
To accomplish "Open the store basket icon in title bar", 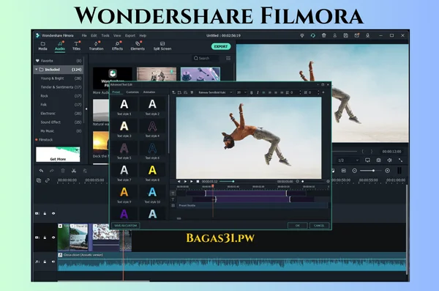I will pos(323,35).
